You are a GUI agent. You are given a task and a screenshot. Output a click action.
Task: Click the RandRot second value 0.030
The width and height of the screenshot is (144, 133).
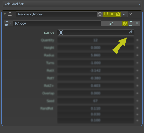96,114
